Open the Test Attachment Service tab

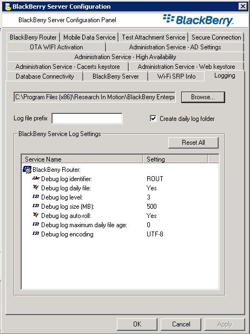(154, 37)
